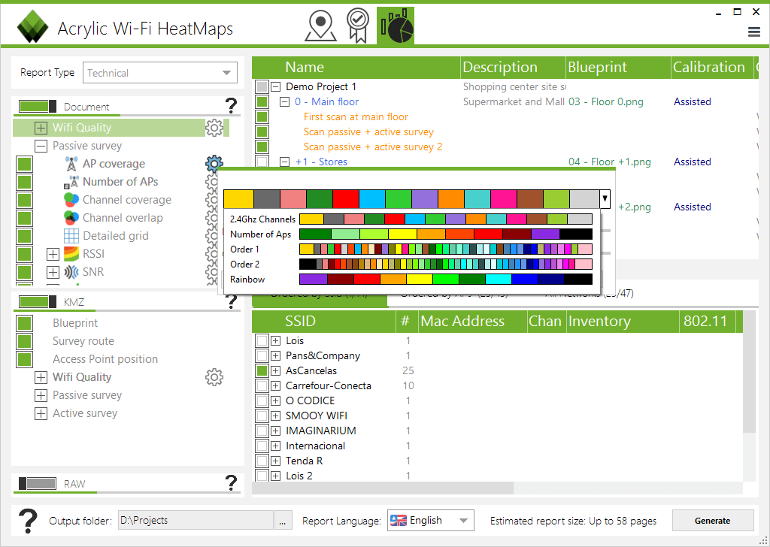Viewport: 770px width, 547px height.
Task: Toggle the Document output switch
Action: [38, 106]
